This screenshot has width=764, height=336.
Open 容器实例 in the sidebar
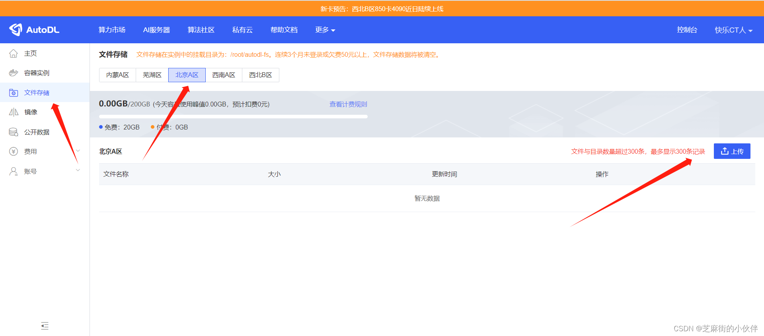[x=45, y=73]
